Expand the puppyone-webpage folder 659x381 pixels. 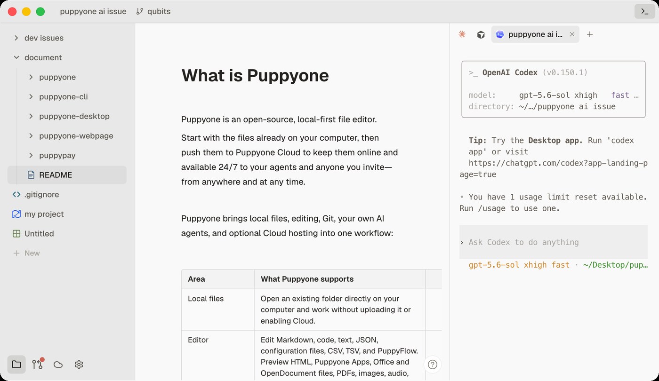coord(31,136)
